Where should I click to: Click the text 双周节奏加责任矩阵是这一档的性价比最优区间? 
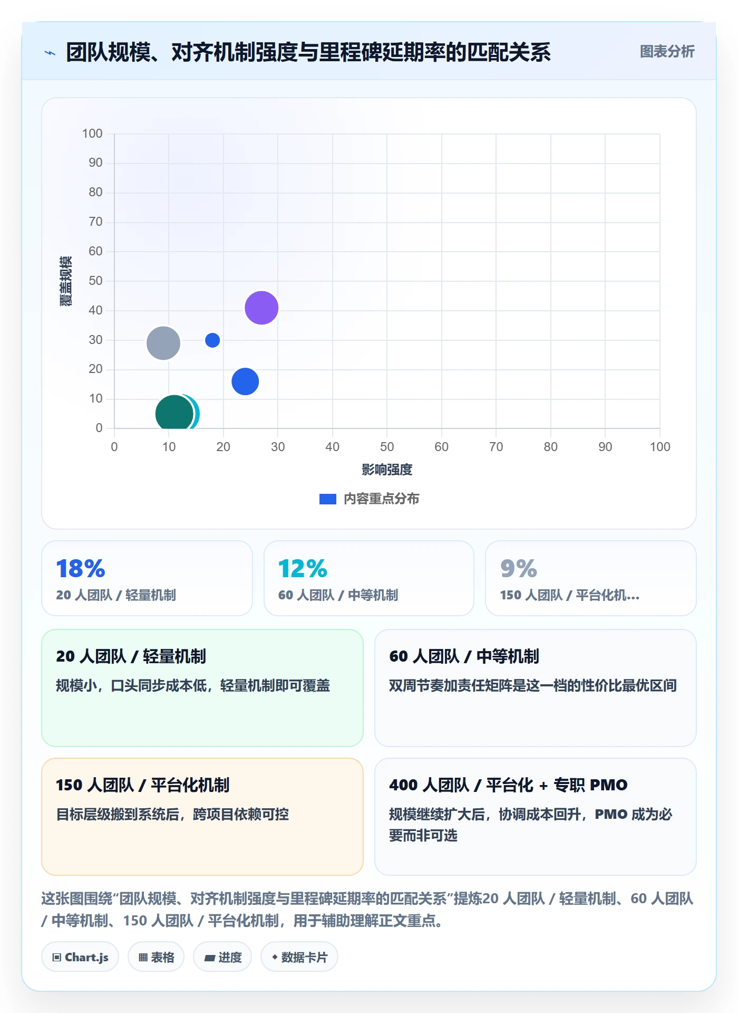point(533,686)
